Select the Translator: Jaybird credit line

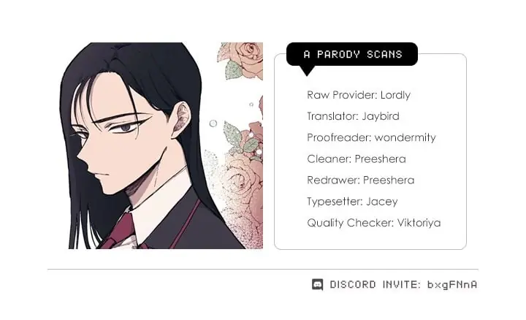coord(353,116)
